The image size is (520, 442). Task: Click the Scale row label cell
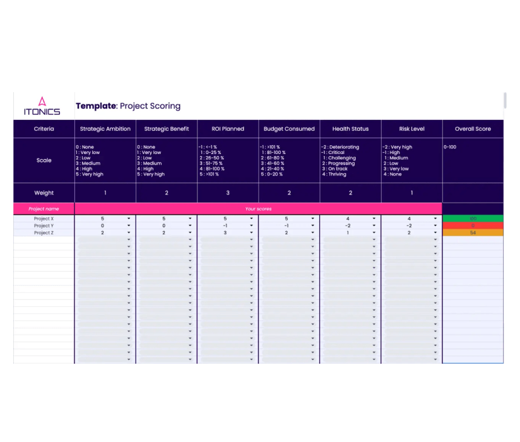coord(44,160)
